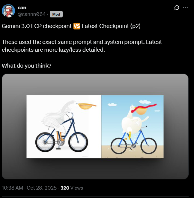
Task: Click the front wheel of dark blue bicycle
Action: pyautogui.click(x=78, y=142)
